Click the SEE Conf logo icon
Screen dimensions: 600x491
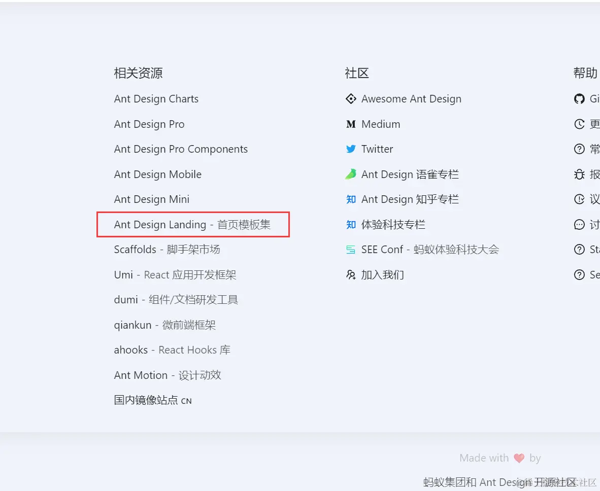(x=351, y=250)
